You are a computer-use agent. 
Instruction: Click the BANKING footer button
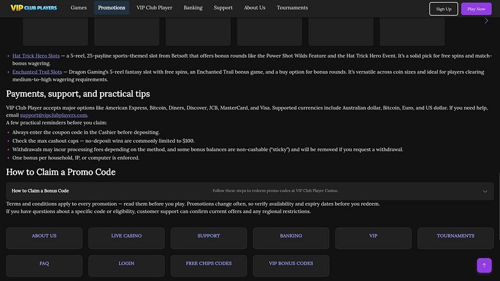(291, 238)
